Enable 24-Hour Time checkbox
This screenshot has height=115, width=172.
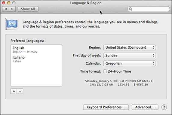[105, 71]
